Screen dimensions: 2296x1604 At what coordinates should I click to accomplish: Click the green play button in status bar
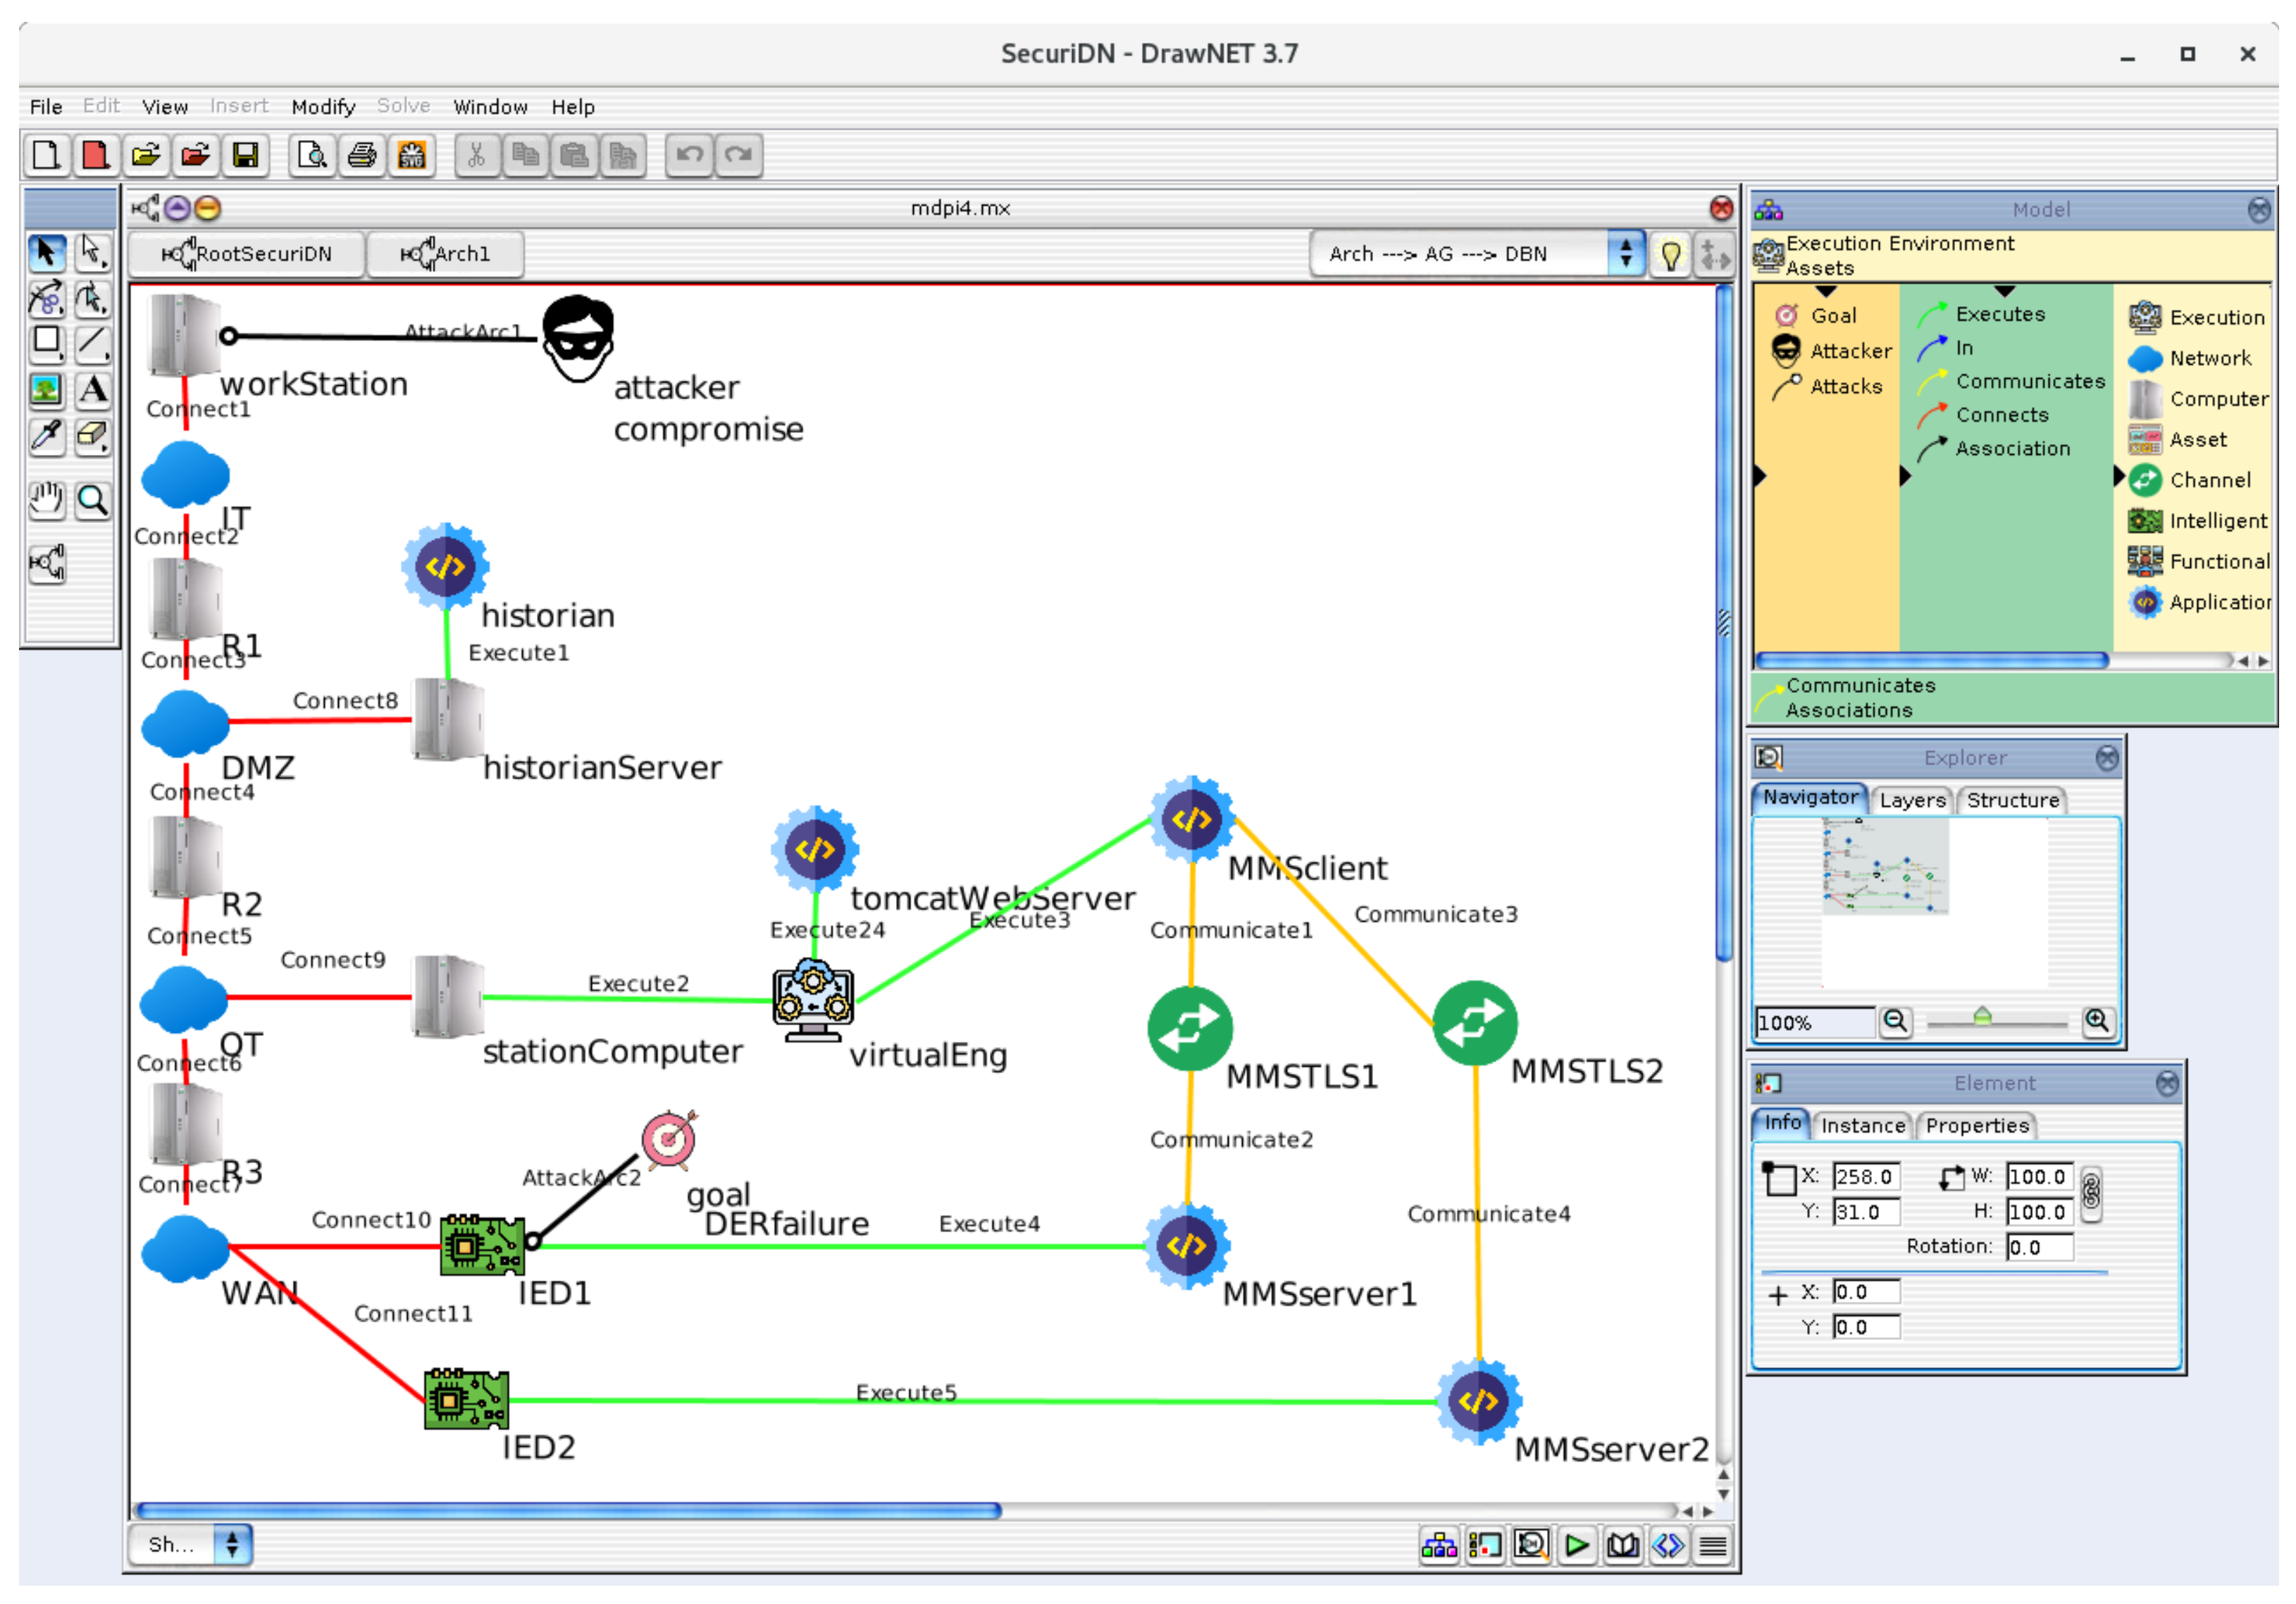coord(1576,1546)
